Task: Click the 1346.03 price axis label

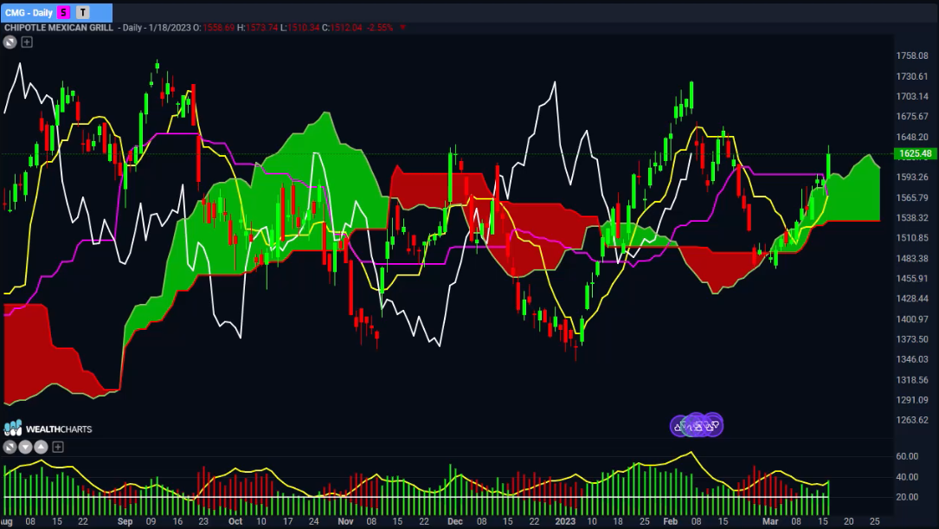Action: click(912, 358)
